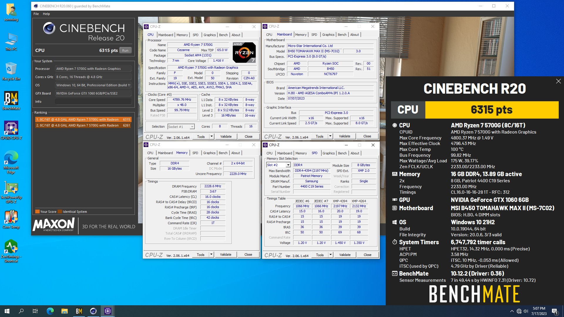Click the Processor field in Your System
The image size is (564, 317).
[93, 69]
